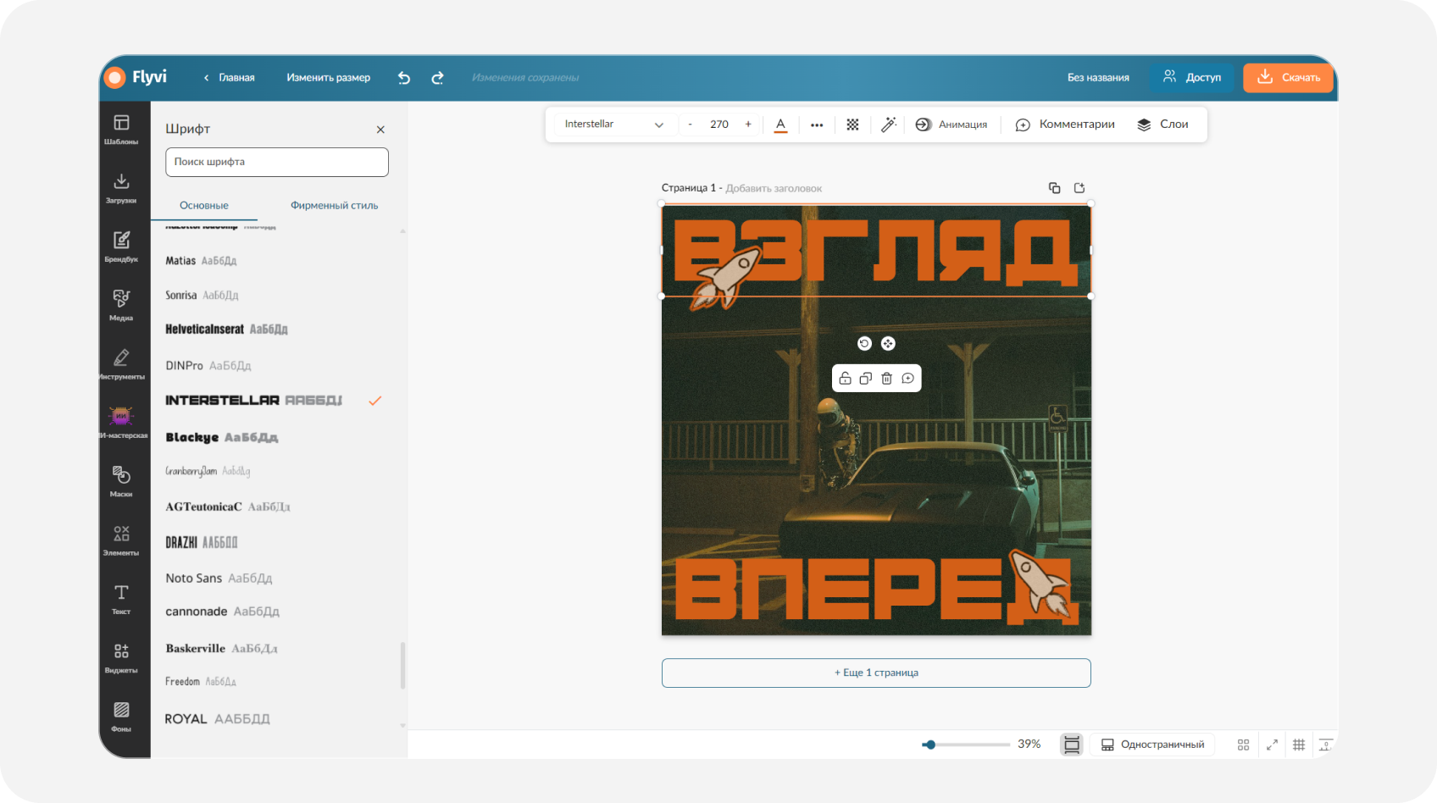
Task: Redo the last undone change
Action: click(x=437, y=78)
